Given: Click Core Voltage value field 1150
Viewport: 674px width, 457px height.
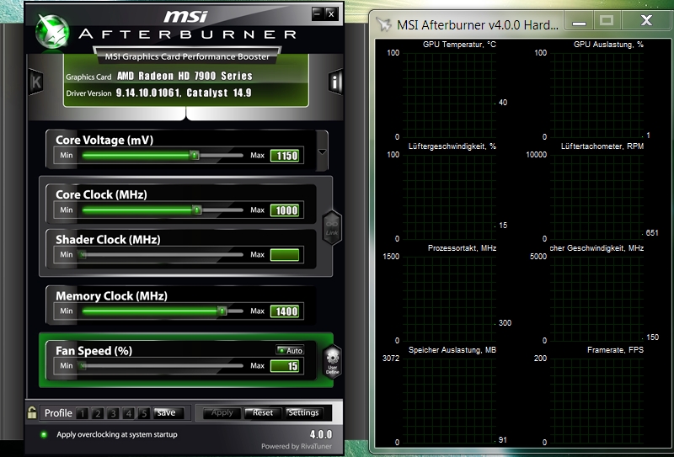Looking at the screenshot, I should (285, 156).
